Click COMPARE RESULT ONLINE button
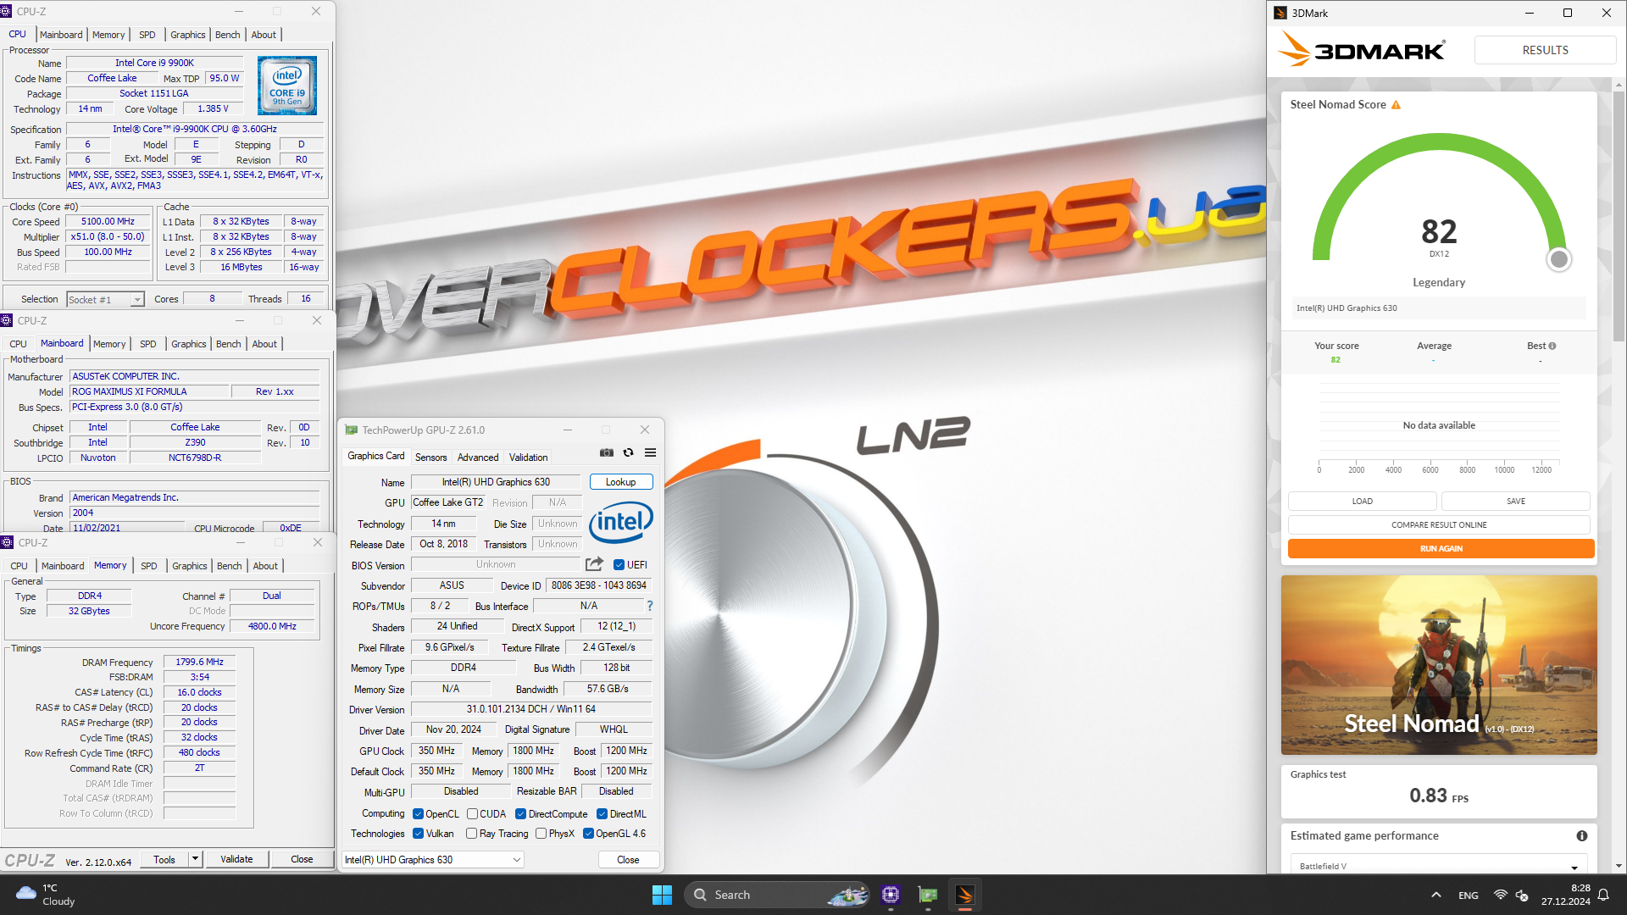The width and height of the screenshot is (1627, 915). (1439, 524)
